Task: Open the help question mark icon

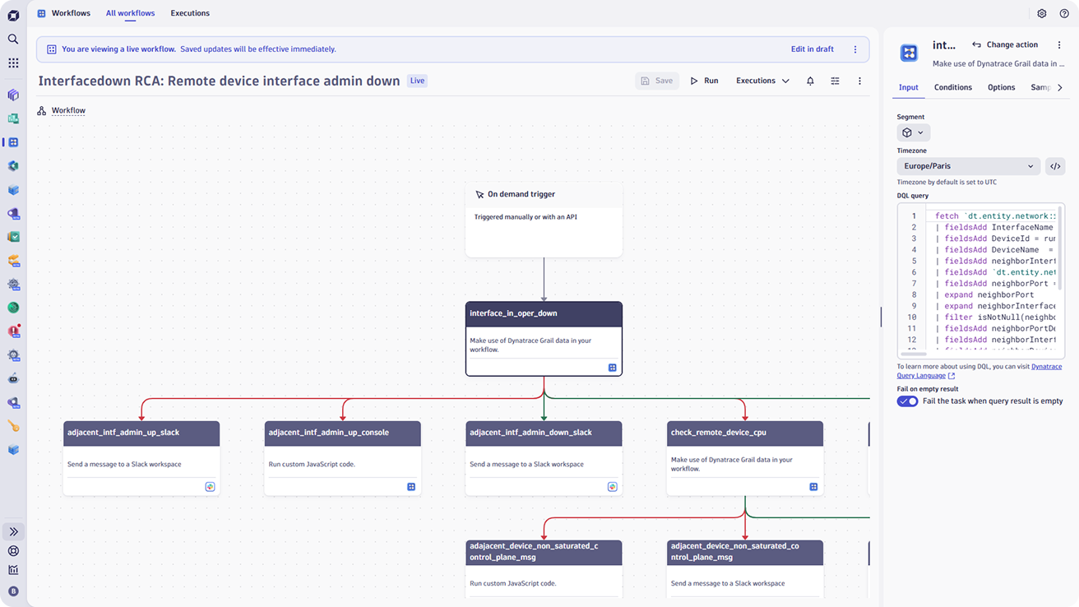Action: click(1064, 13)
